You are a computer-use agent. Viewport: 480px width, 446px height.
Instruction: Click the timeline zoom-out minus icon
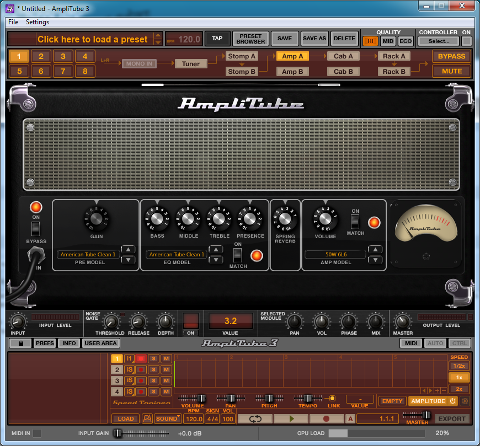pyautogui.click(x=444, y=391)
